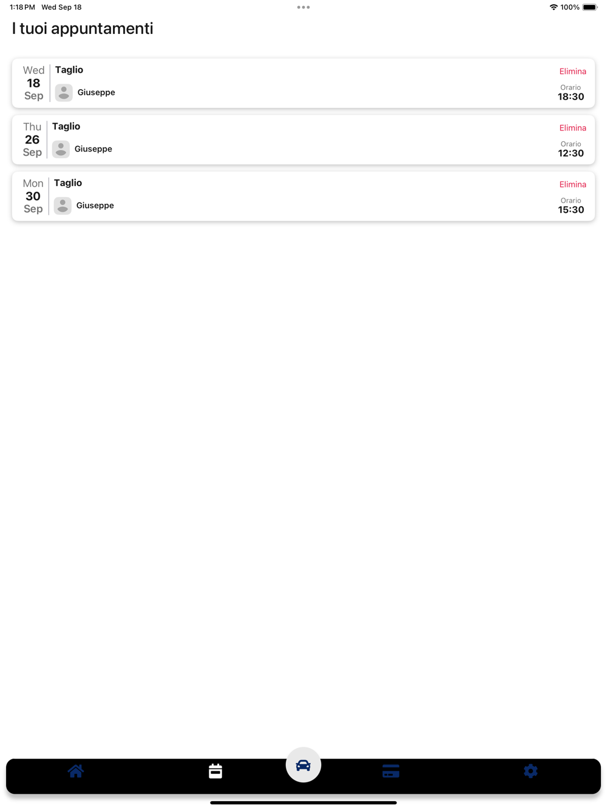Open the Taglio appointment on Wed 18 Sep
The width and height of the screenshot is (607, 809).
[69, 70]
